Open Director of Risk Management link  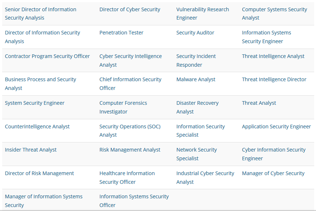39,173
